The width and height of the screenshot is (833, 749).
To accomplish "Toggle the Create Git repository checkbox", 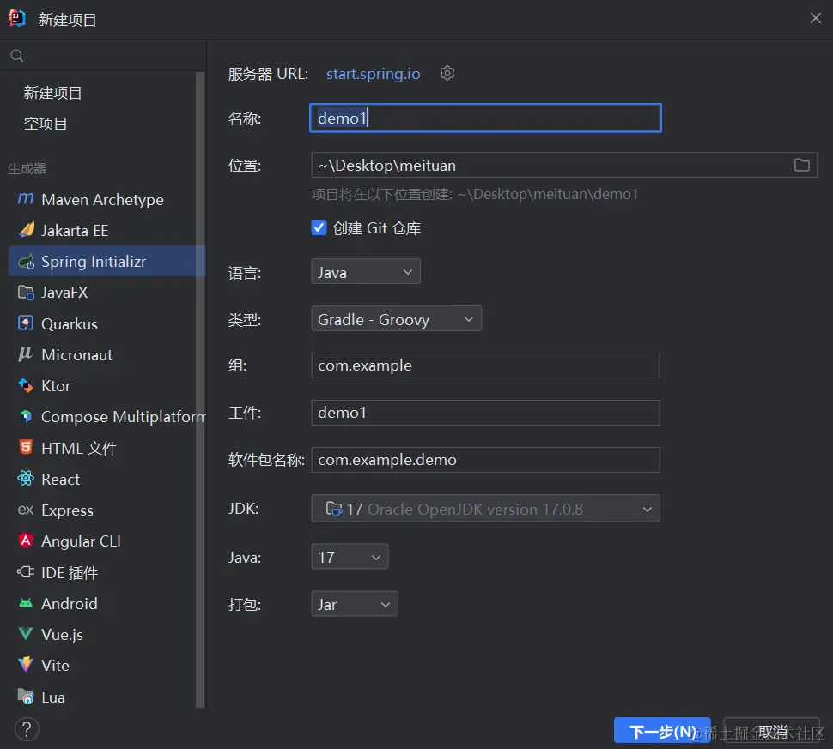I will (319, 227).
